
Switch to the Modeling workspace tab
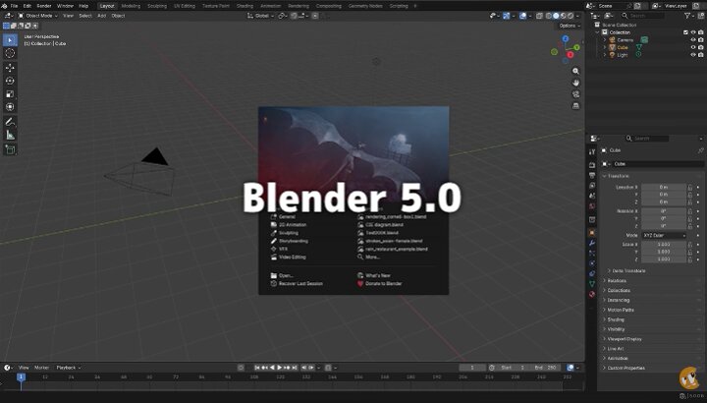[x=131, y=6]
